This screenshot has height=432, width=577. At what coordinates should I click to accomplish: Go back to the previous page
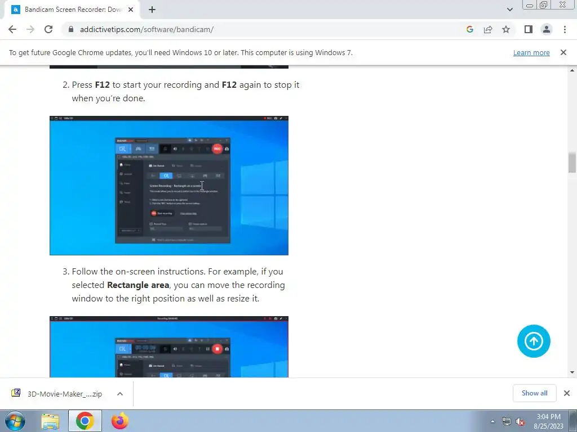click(12, 29)
